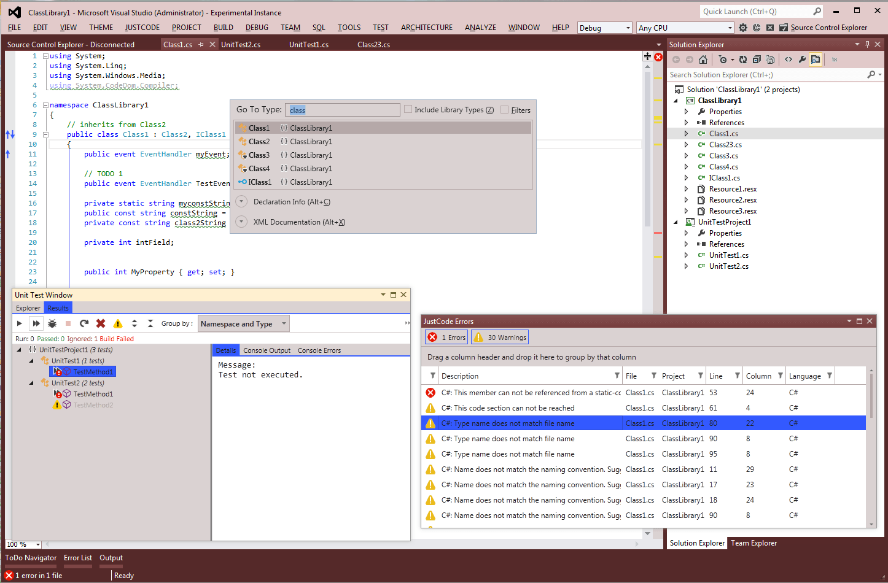Click boxed X icon in main toolbar
The height and width of the screenshot is (583, 888).
pos(770,28)
